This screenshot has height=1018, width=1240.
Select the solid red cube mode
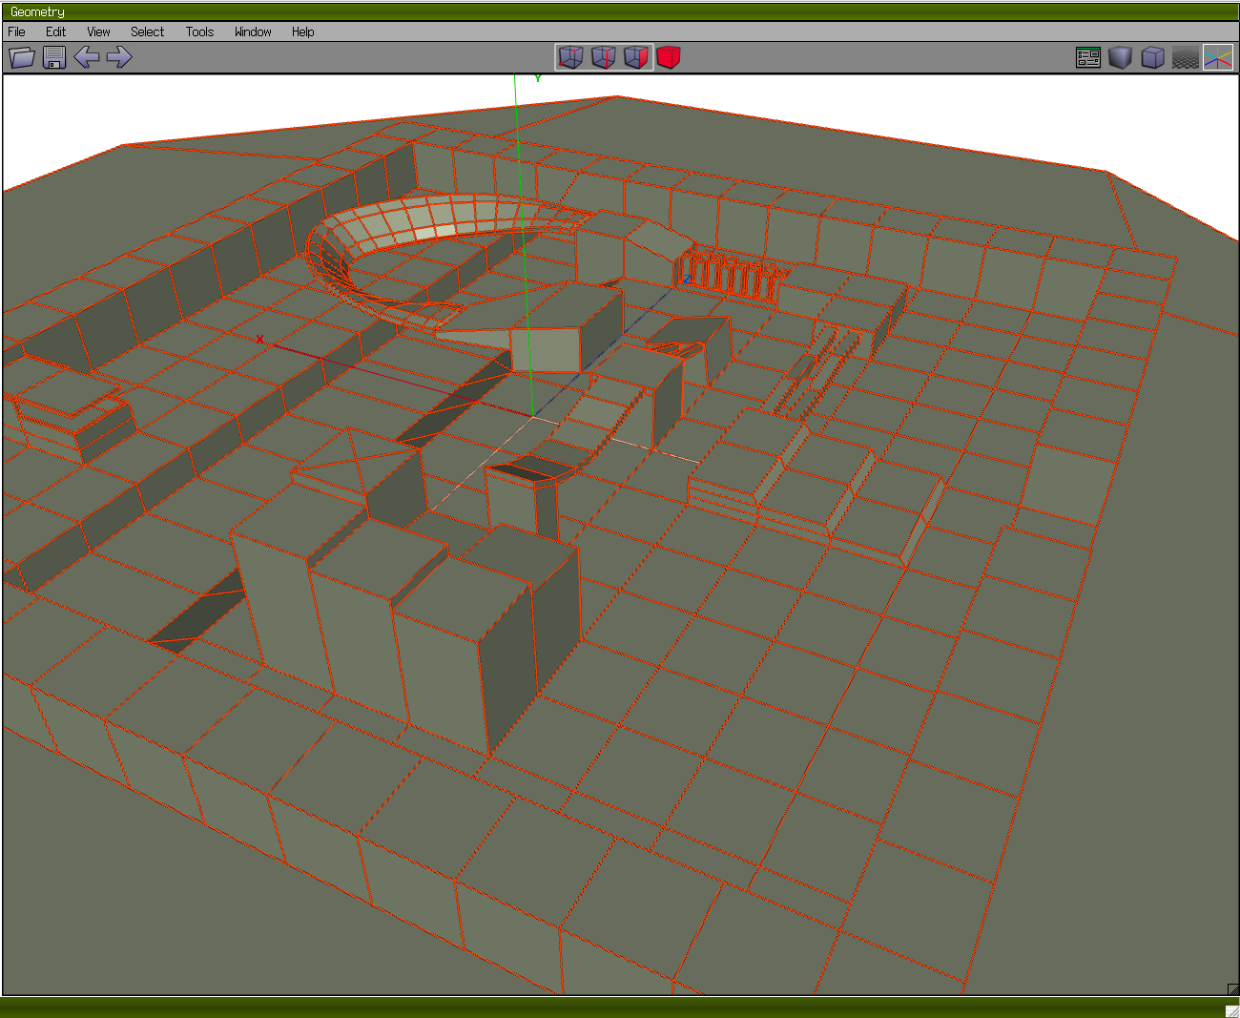[669, 57]
